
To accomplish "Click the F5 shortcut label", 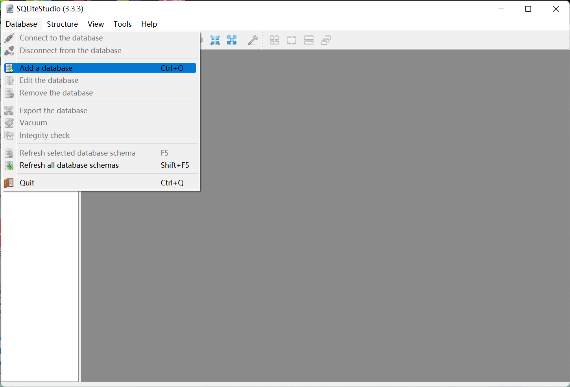I will click(x=164, y=153).
